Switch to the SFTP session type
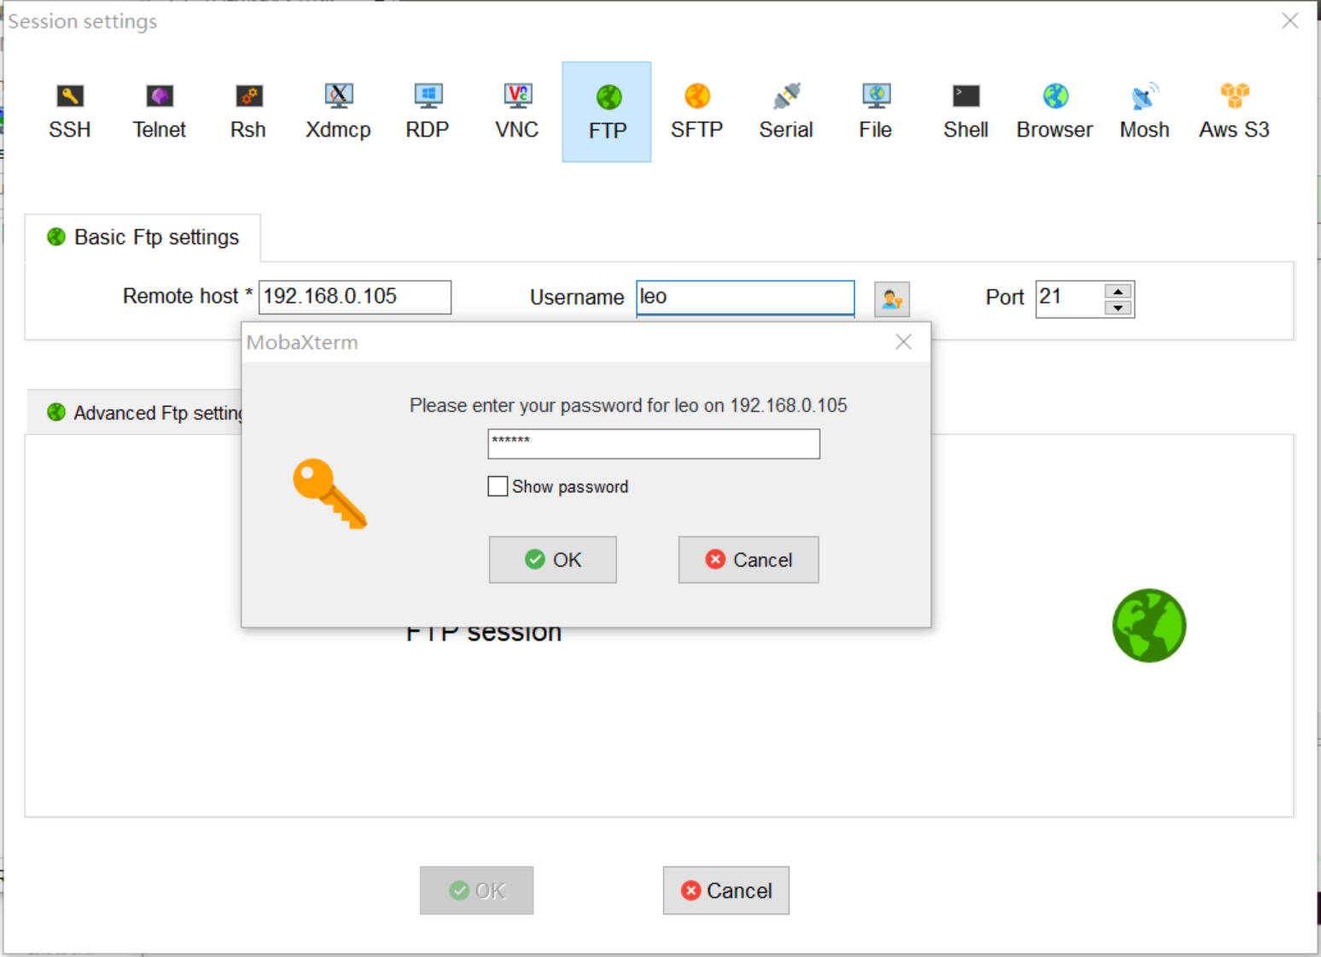The width and height of the screenshot is (1321, 957). pos(696,112)
